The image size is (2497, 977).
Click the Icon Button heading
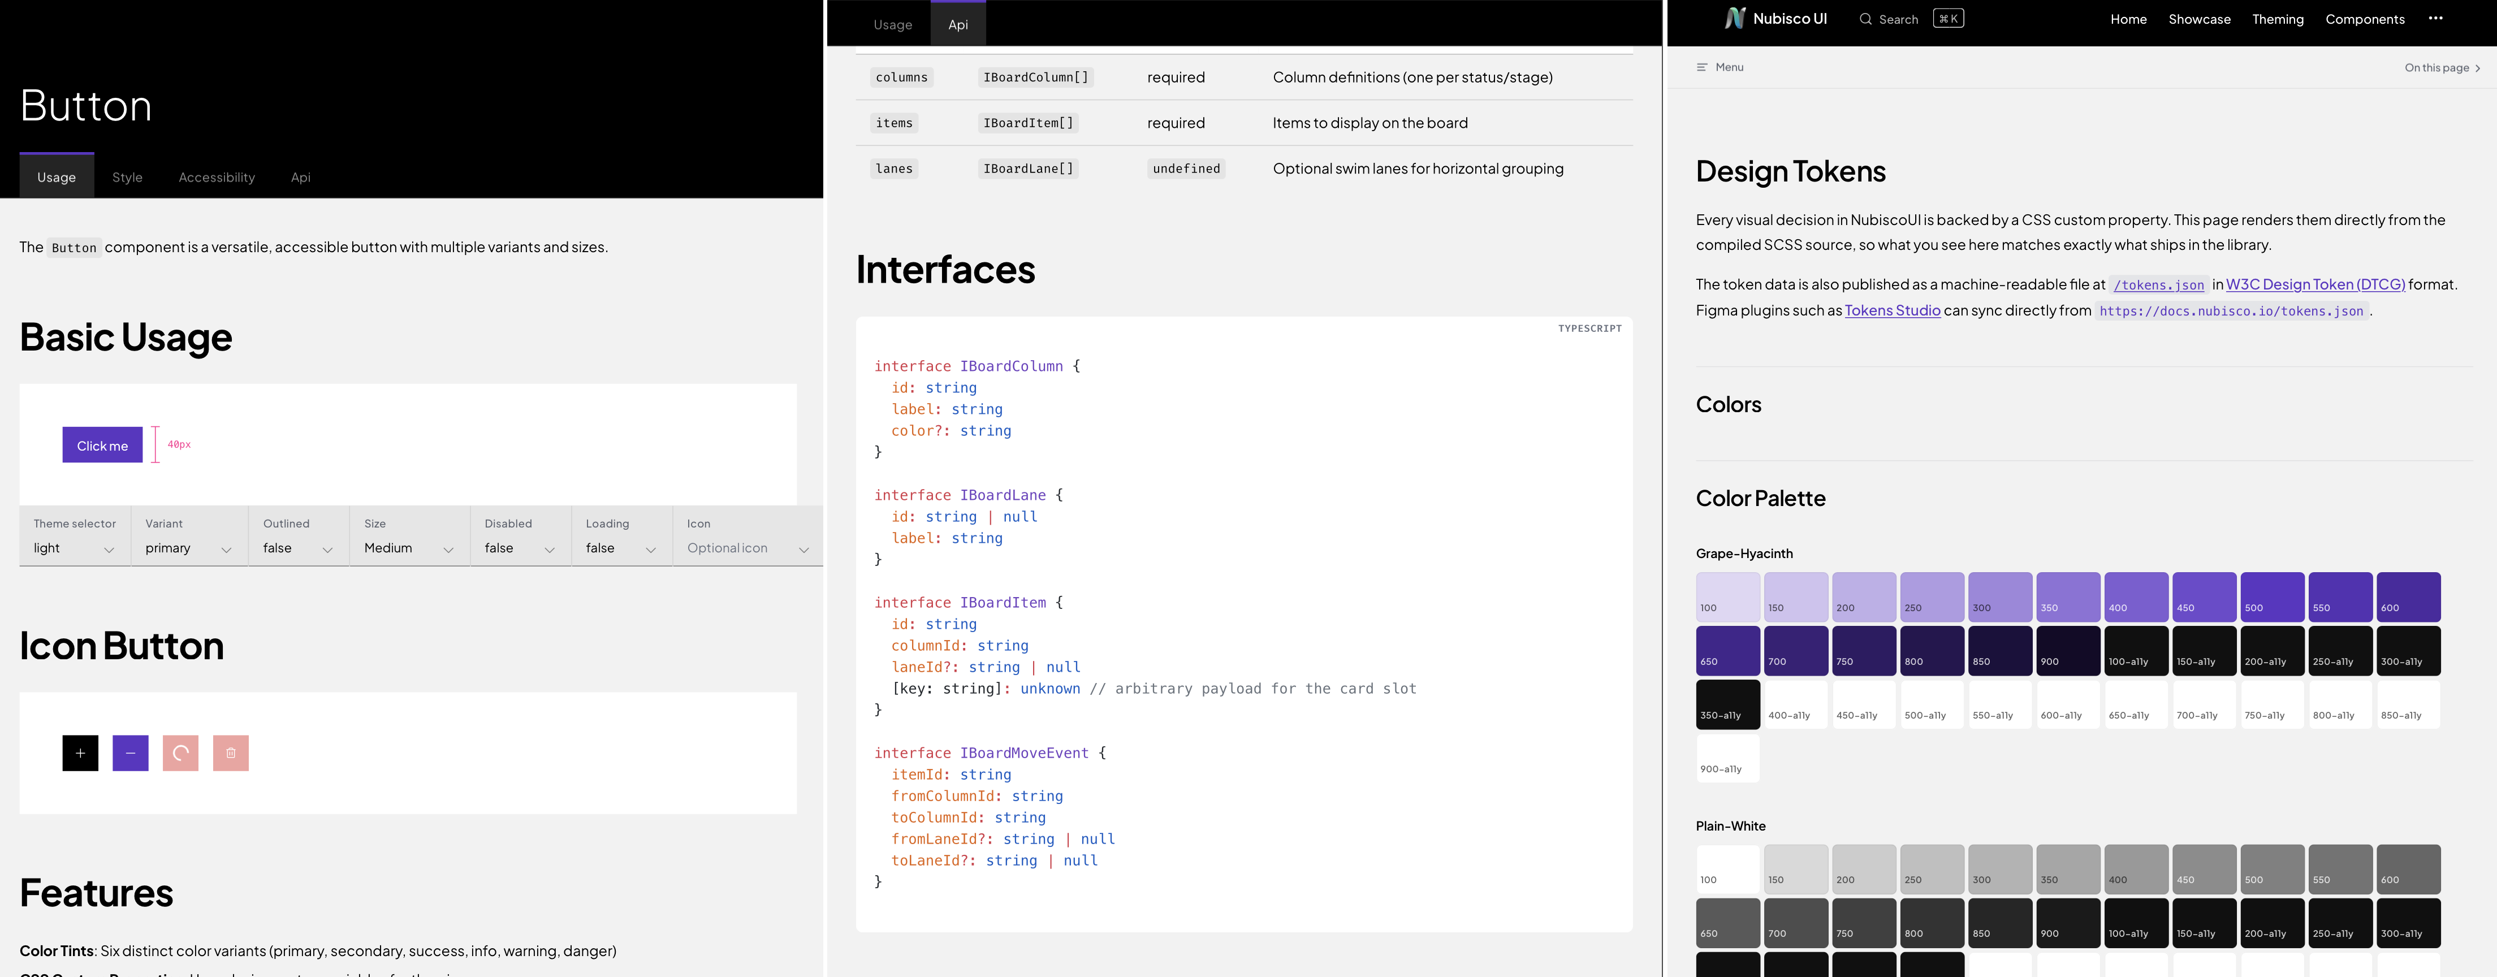pyautogui.click(x=121, y=646)
